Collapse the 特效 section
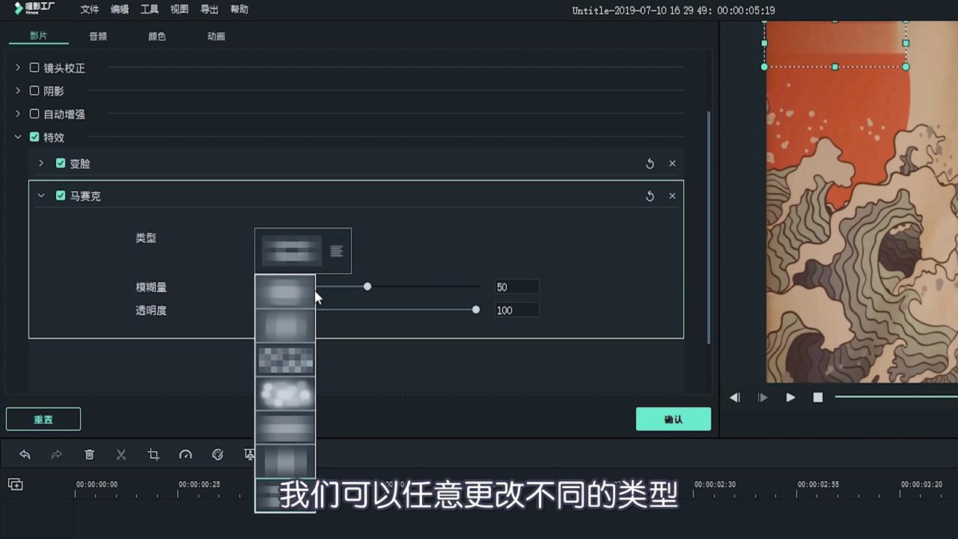The height and width of the screenshot is (539, 958). (x=18, y=137)
